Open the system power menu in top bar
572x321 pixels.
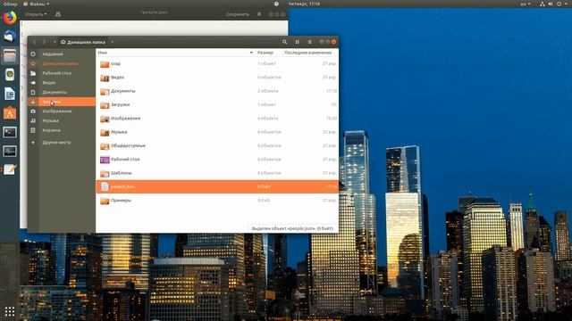(562, 4)
